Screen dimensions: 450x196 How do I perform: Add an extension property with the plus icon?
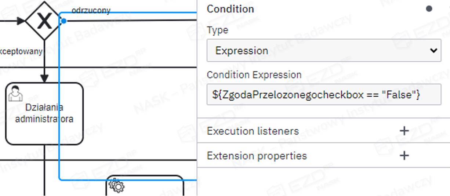click(404, 156)
